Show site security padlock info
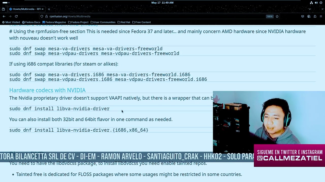This screenshot has height=182, width=325. [46, 16]
